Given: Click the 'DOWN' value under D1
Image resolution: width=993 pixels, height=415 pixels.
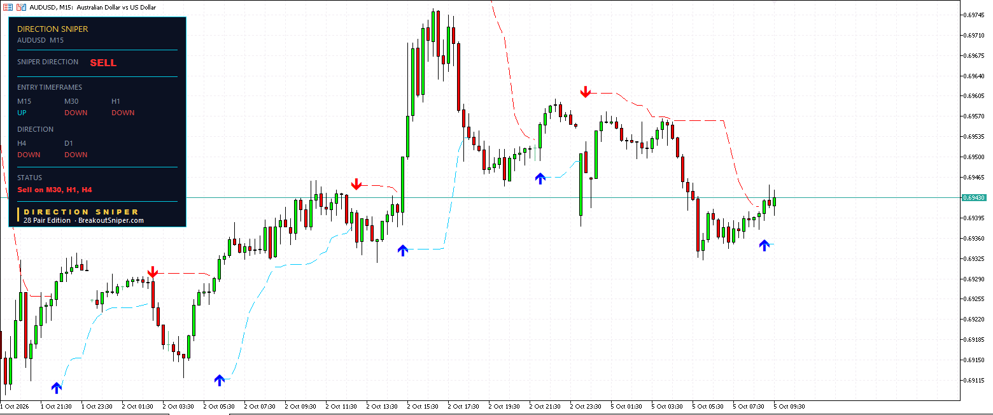Looking at the screenshot, I should (76, 155).
